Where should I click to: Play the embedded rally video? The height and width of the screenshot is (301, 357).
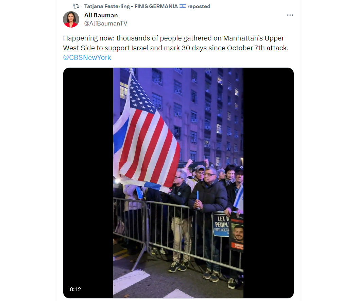178,183
